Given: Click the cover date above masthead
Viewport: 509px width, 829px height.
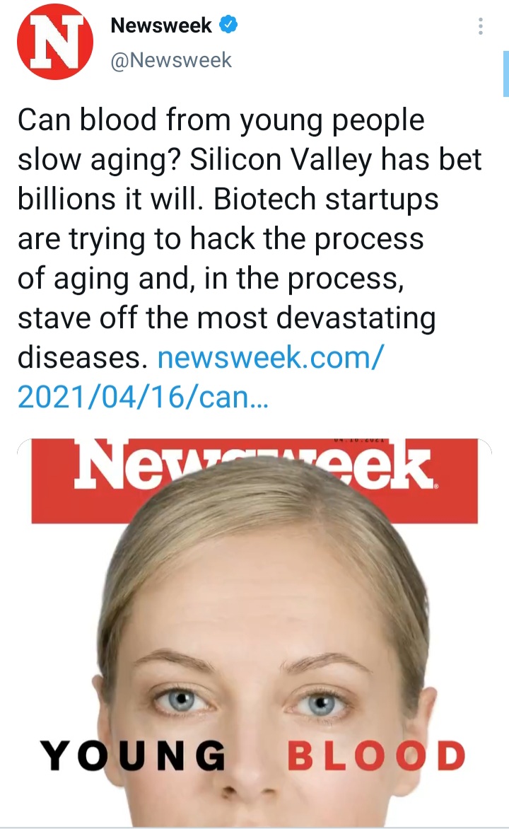Looking at the screenshot, I should pos(361,440).
